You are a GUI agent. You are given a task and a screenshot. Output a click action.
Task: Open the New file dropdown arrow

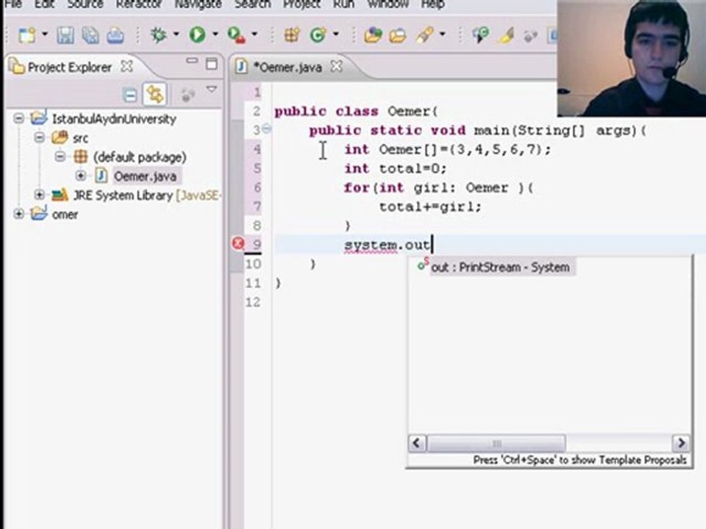(x=45, y=35)
